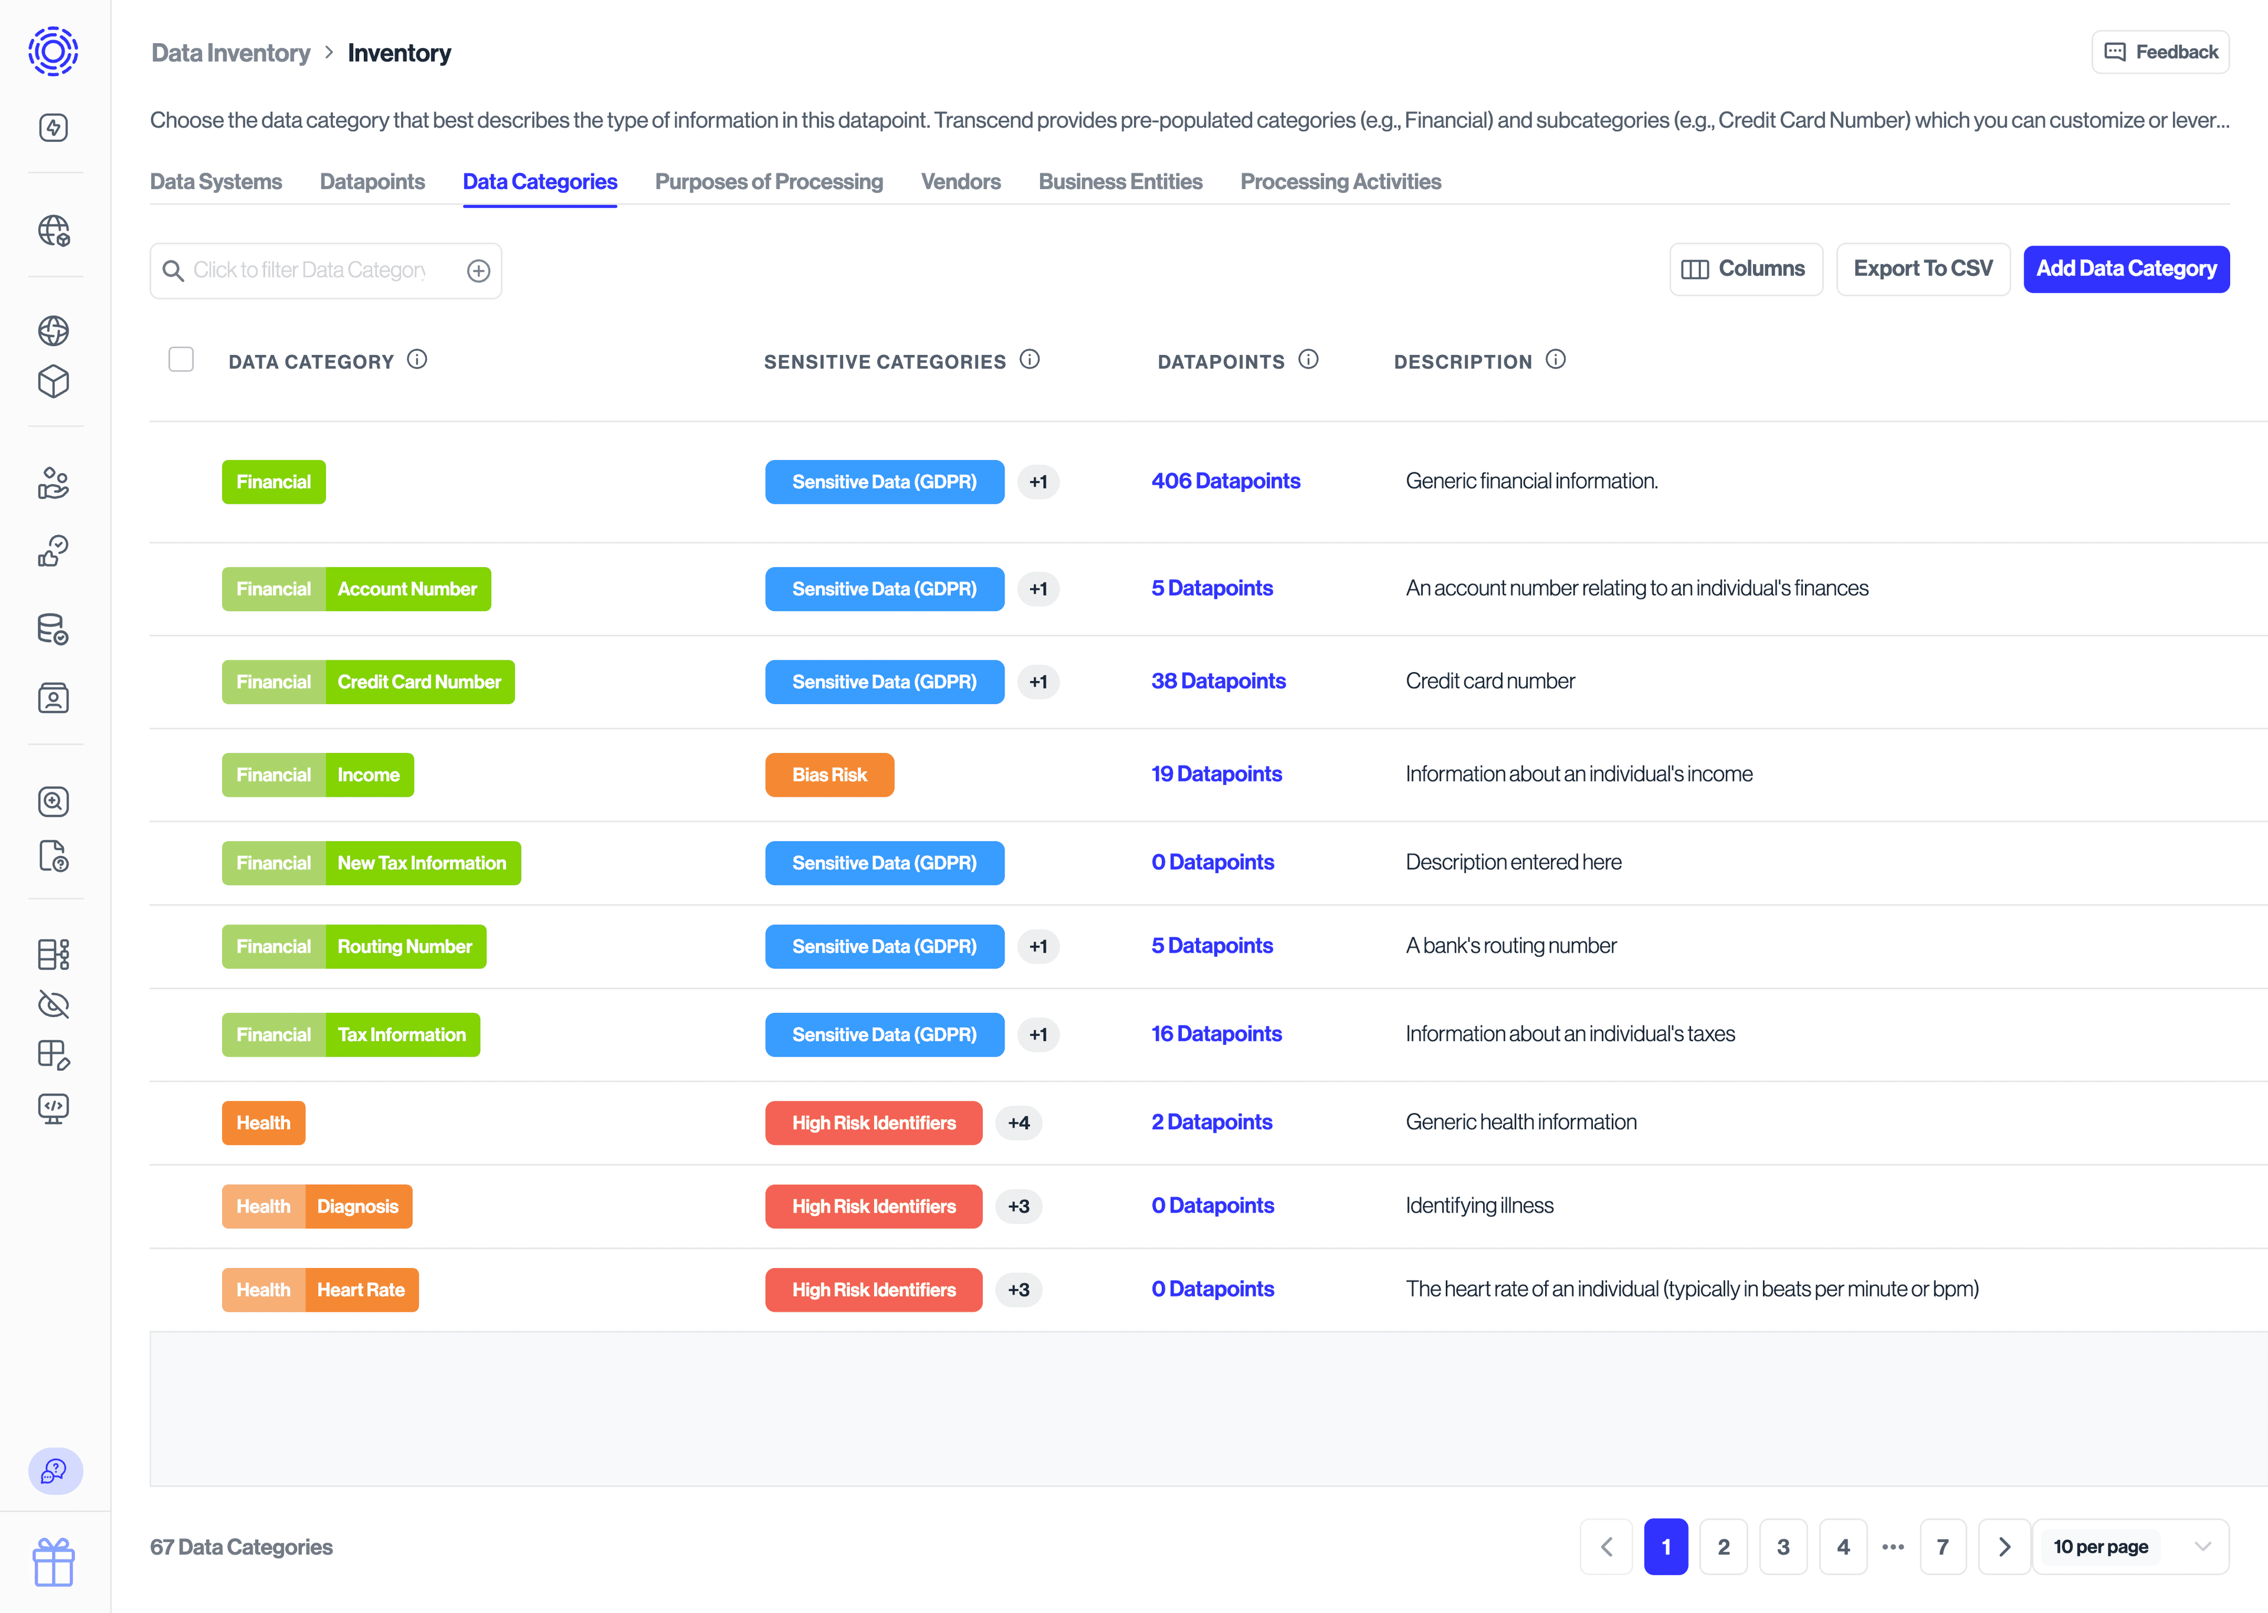Toggle the select-all checkbox in the table header
Viewport: 2268px width, 1613px height.
(x=182, y=360)
